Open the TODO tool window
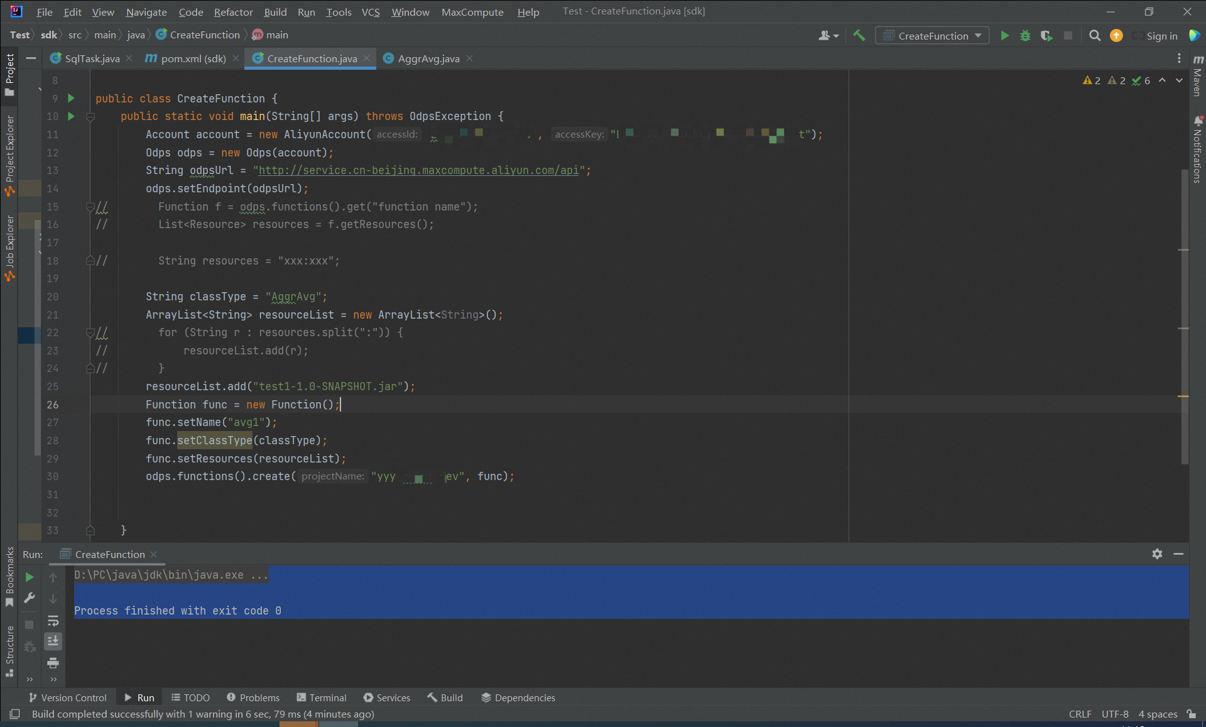Image resolution: width=1206 pixels, height=727 pixels. pos(190,697)
